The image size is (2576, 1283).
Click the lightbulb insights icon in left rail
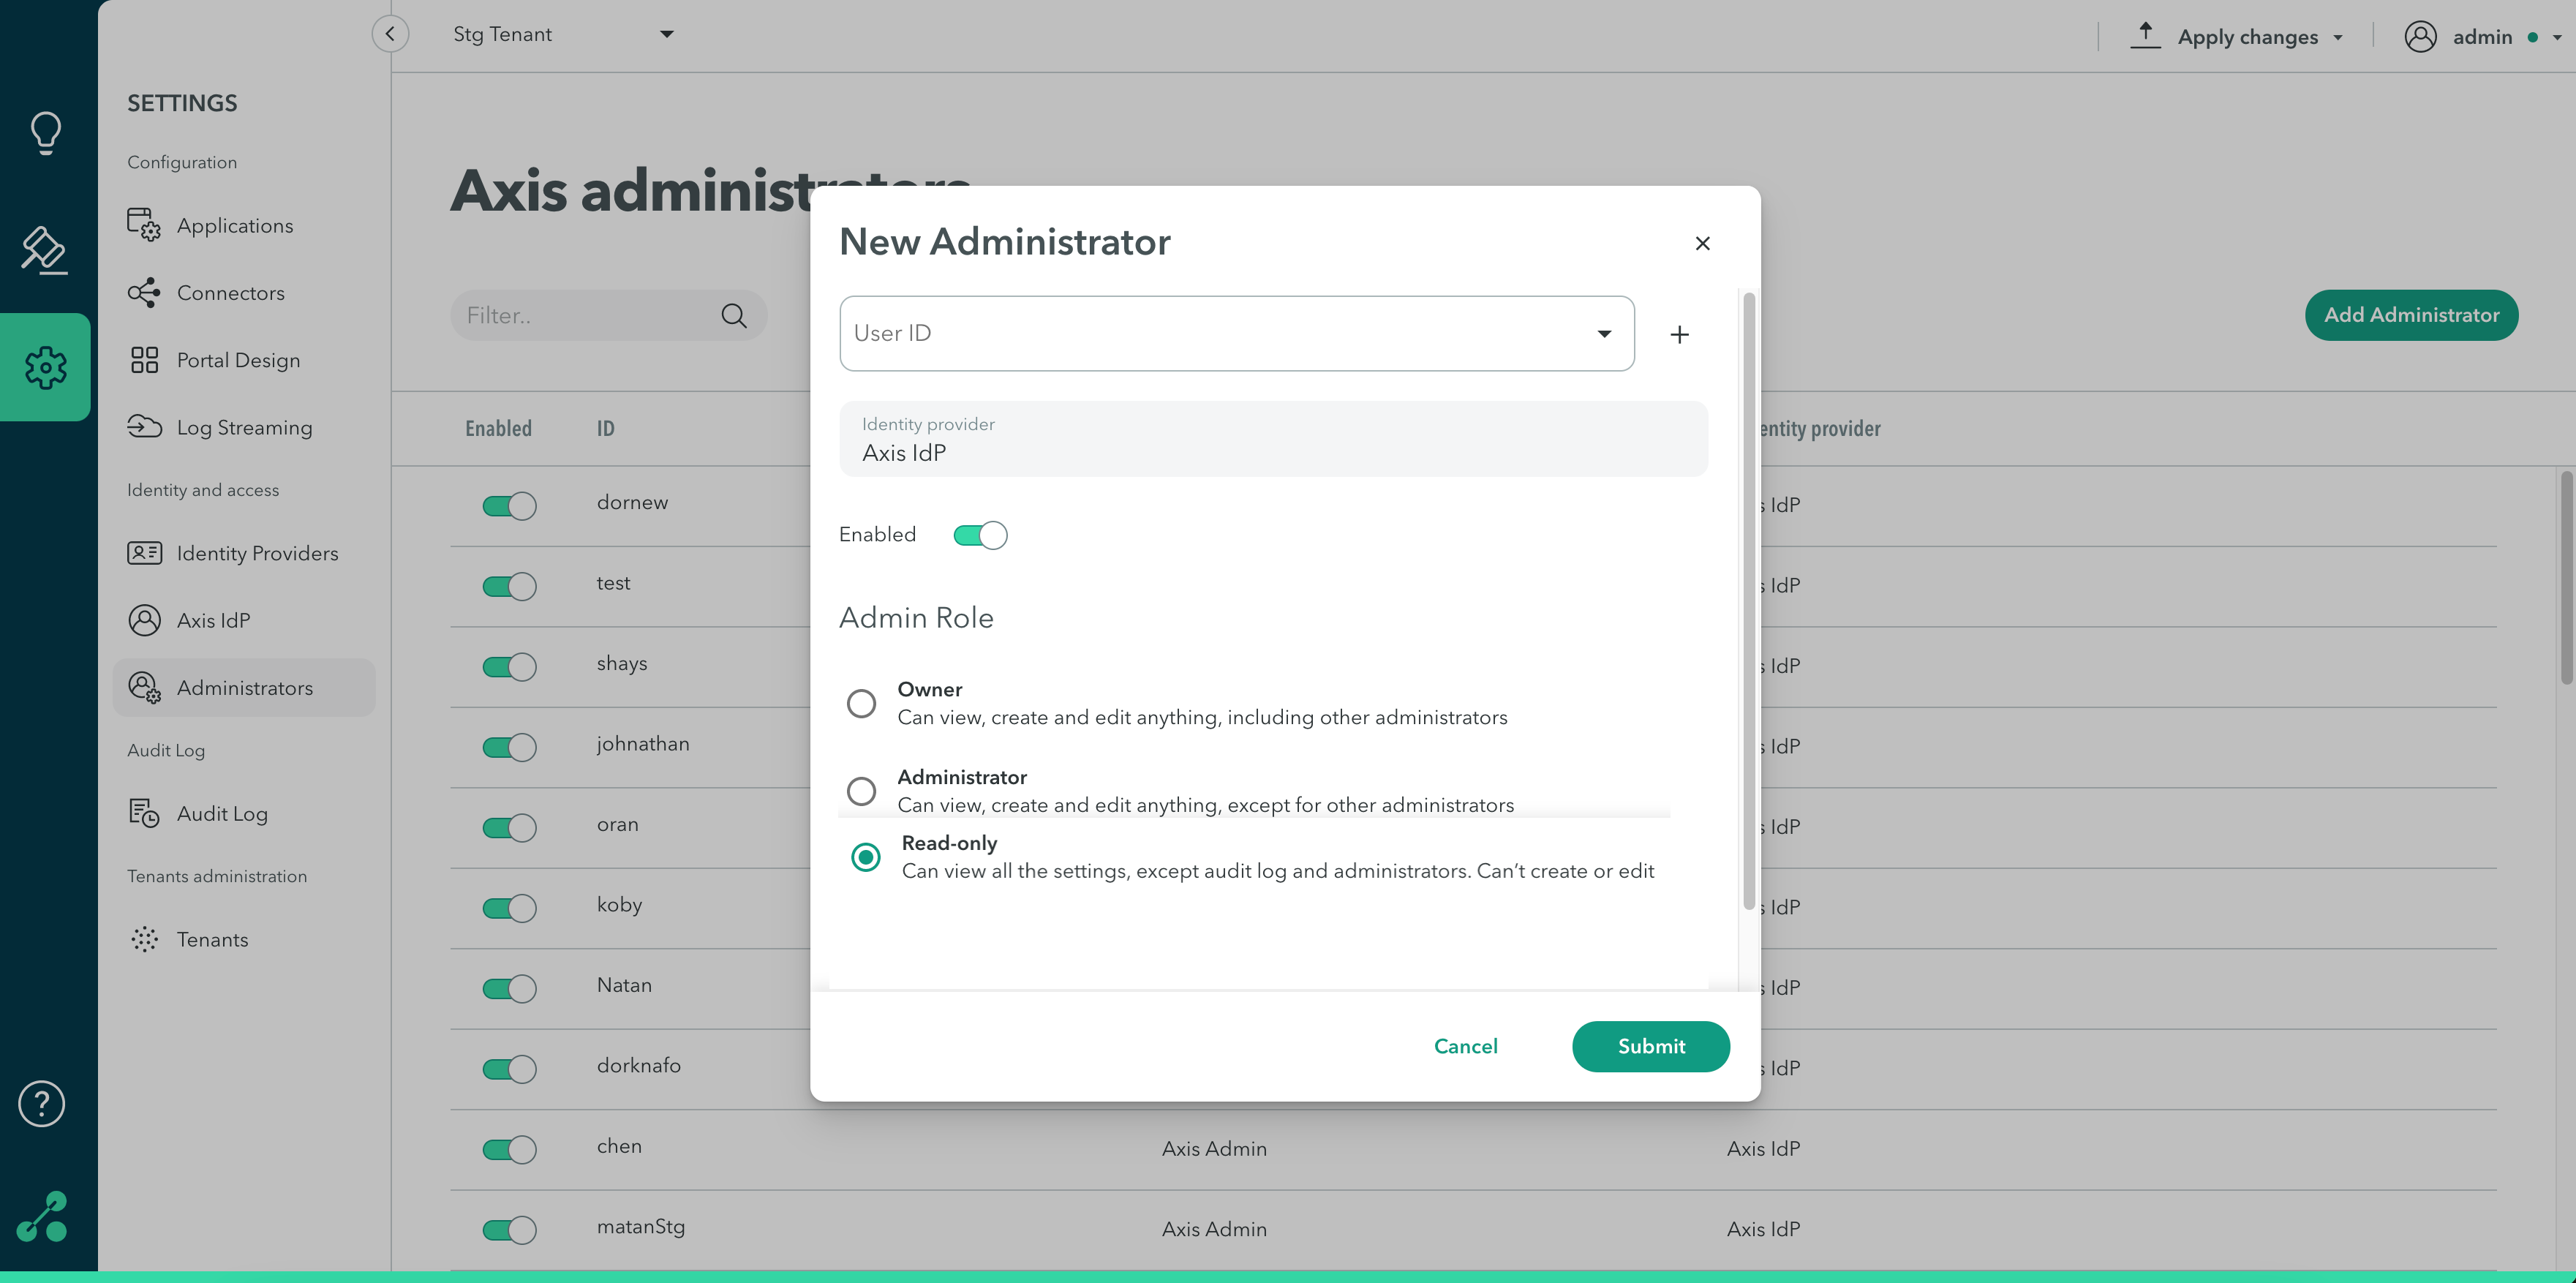[45, 132]
